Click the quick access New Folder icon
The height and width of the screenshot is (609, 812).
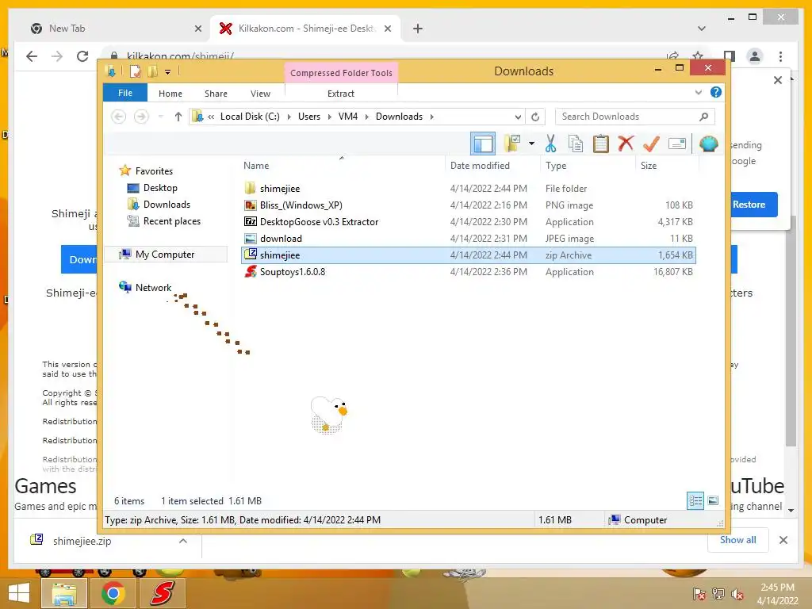(152, 71)
